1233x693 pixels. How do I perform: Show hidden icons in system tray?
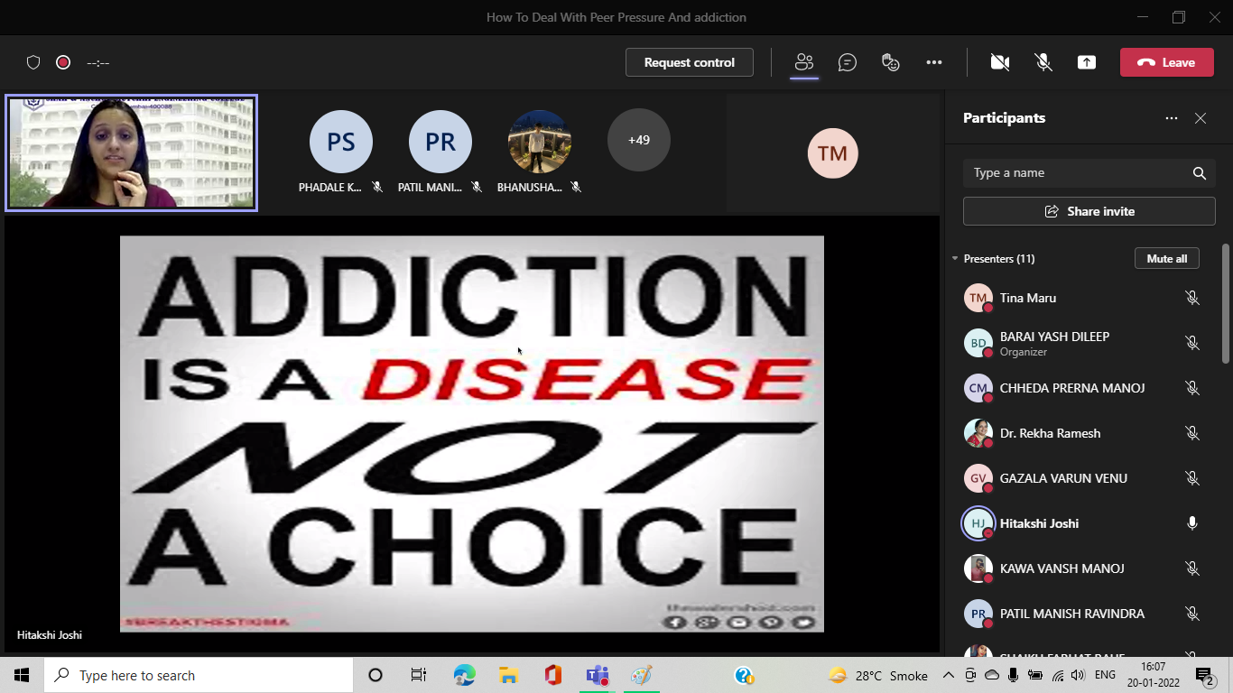pyautogui.click(x=948, y=675)
